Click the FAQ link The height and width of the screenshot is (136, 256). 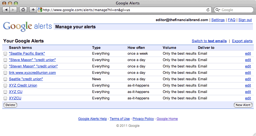coord(231,20)
